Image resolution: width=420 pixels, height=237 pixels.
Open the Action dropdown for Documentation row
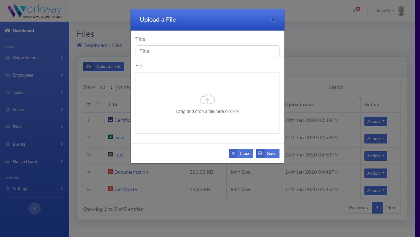point(376,173)
